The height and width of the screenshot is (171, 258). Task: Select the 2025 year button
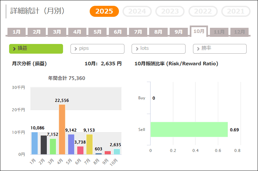104,11
